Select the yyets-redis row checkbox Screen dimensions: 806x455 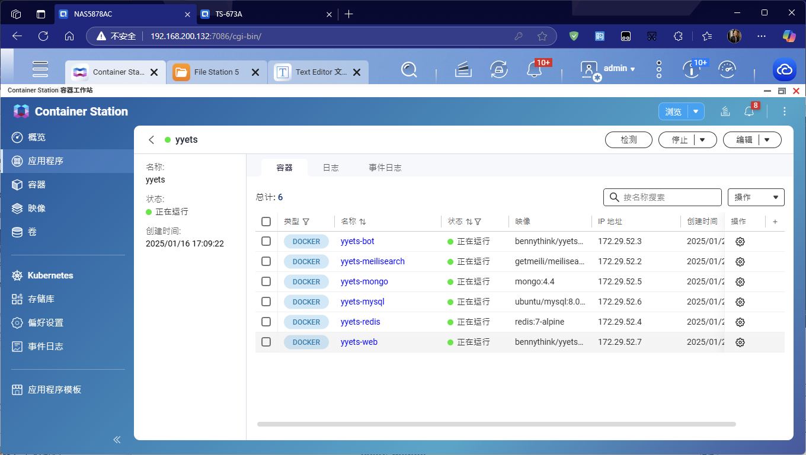[x=266, y=322]
